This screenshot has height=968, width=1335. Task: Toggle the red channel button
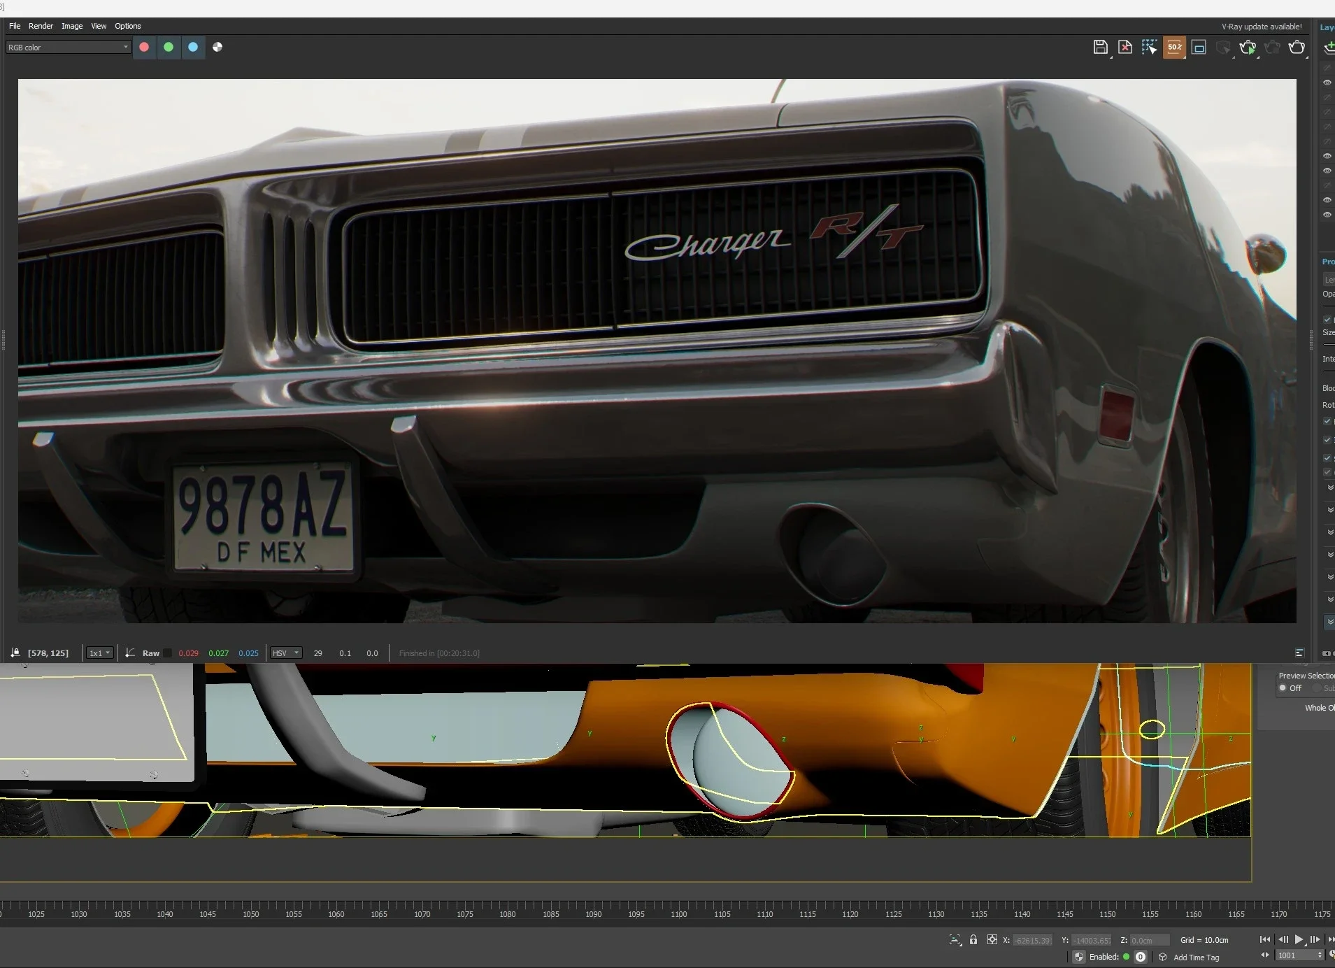(x=144, y=47)
